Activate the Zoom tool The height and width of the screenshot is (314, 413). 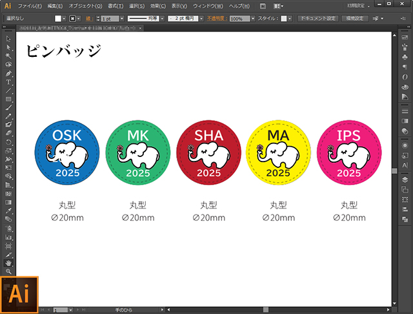pos(8,271)
